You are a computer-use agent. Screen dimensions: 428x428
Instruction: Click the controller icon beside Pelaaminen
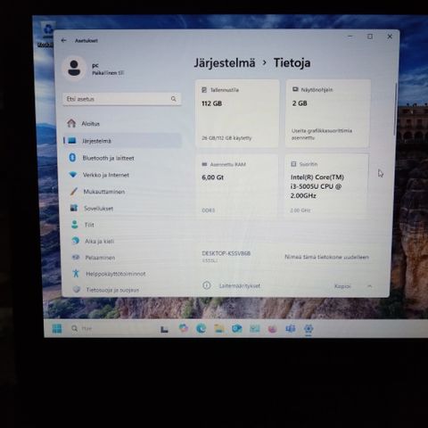76,257
